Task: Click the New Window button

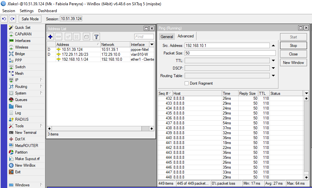Action: click(293, 63)
